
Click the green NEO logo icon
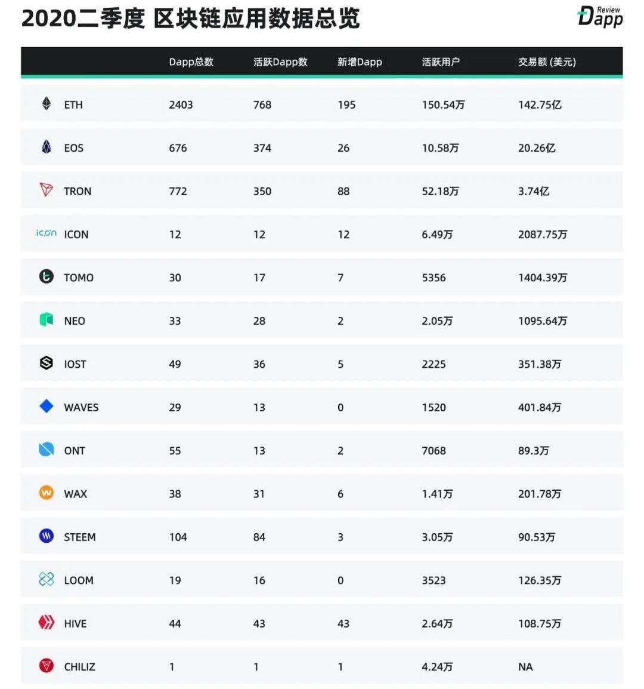(47, 320)
